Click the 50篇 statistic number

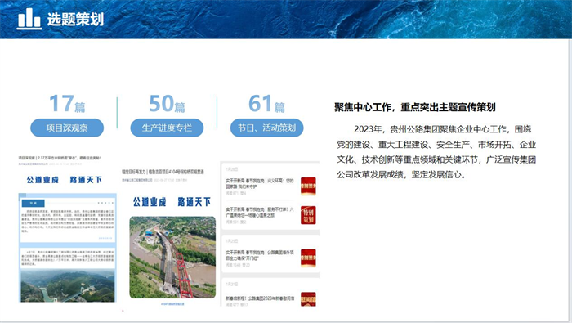(167, 104)
